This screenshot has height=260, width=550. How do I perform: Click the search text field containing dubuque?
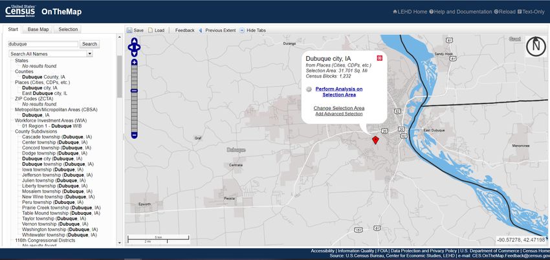click(x=43, y=44)
